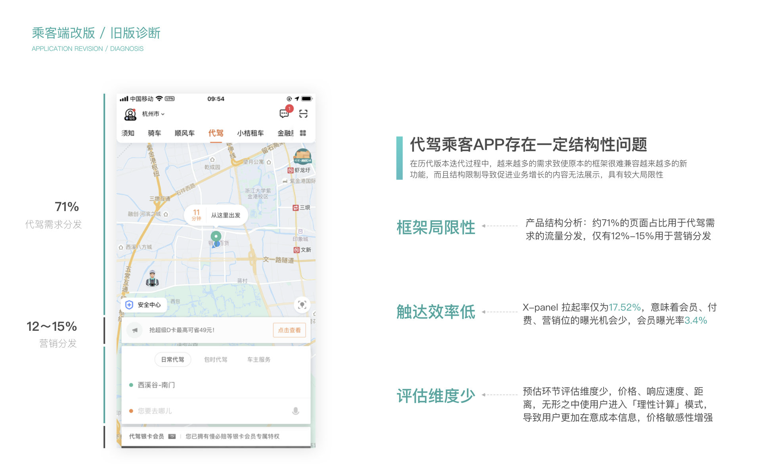The height and width of the screenshot is (476, 761).
Task: Open 安全中心 safety shield button
Action: [143, 305]
